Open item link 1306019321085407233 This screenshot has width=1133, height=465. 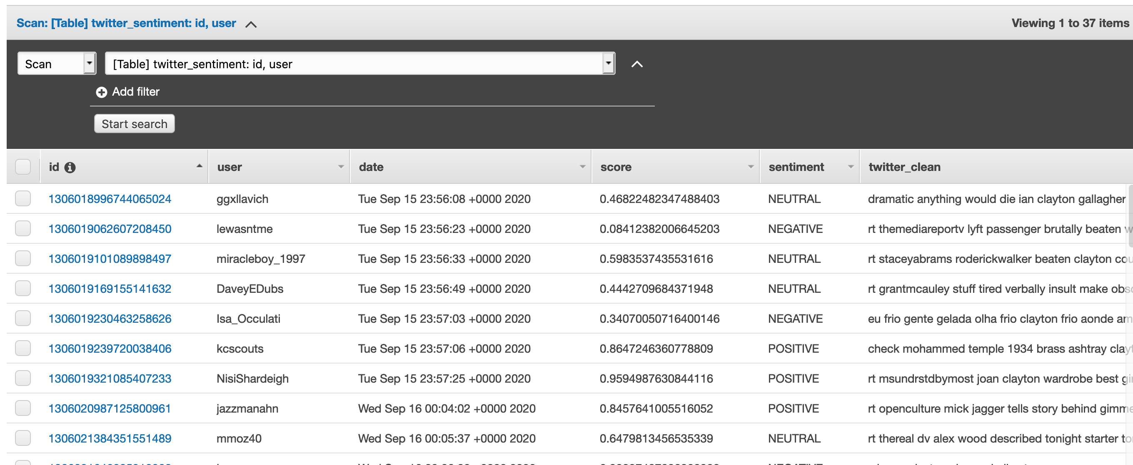point(110,378)
